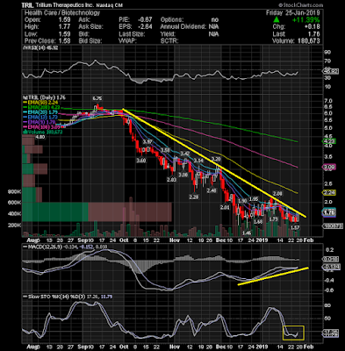The image size is (345, 351).
Task: Click the TRIL ticker symbol in header
Action: 28,5
